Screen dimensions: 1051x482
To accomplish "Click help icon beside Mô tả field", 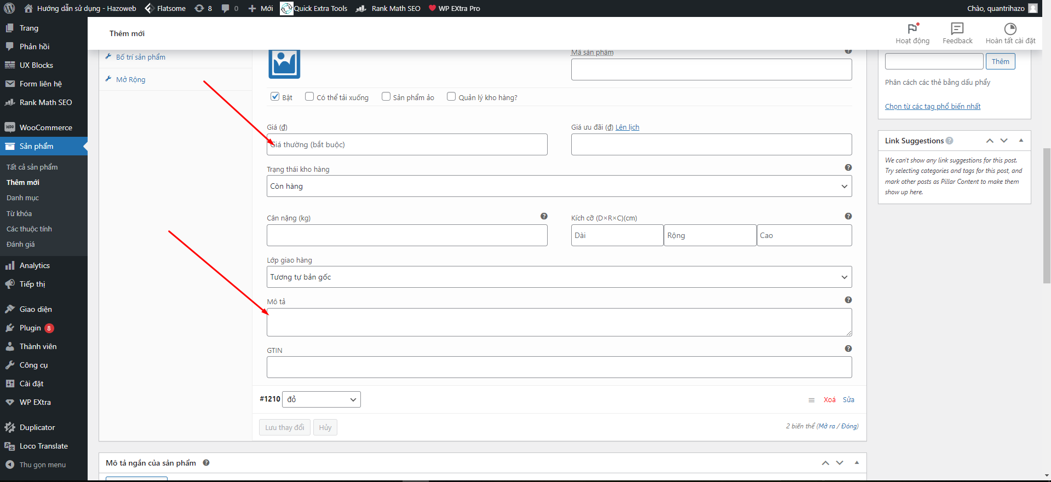I will (x=848, y=300).
